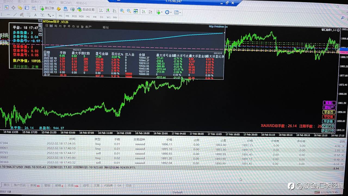Select candlestick chart display icon
The height and width of the screenshot is (196, 348).
(x=108, y=10)
